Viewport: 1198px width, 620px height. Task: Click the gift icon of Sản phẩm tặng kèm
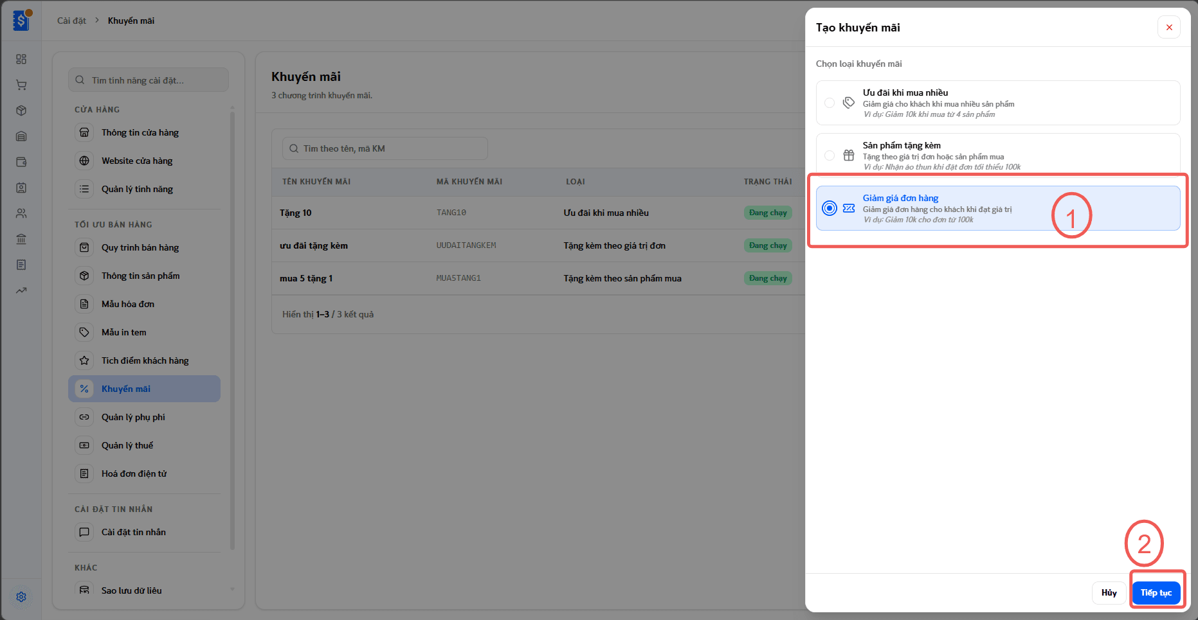click(849, 155)
